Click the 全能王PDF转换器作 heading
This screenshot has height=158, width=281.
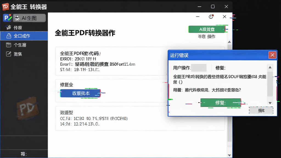click(85, 33)
